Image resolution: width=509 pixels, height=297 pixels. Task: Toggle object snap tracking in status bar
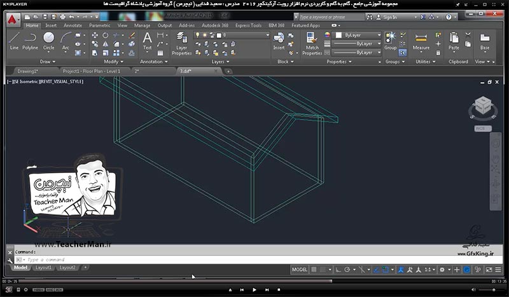376,270
